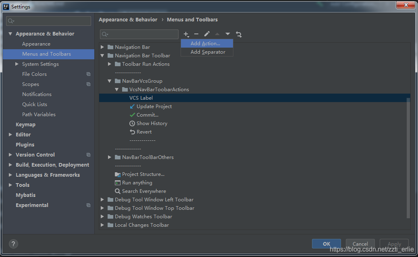Select the Show History action
The height and width of the screenshot is (257, 418).
(x=152, y=123)
